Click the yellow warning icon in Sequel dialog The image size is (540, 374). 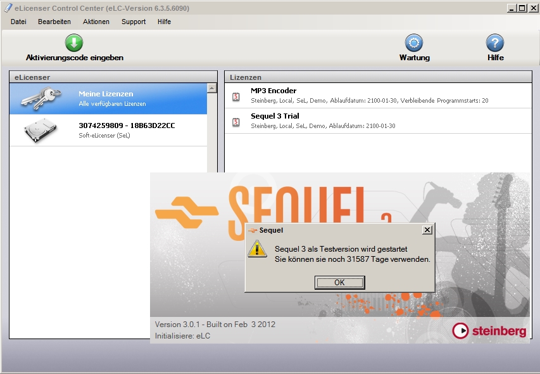(x=257, y=249)
